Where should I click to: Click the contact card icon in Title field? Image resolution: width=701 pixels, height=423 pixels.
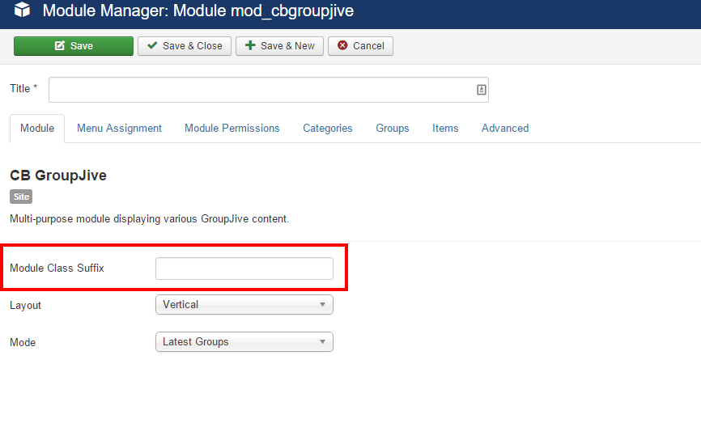click(x=481, y=90)
